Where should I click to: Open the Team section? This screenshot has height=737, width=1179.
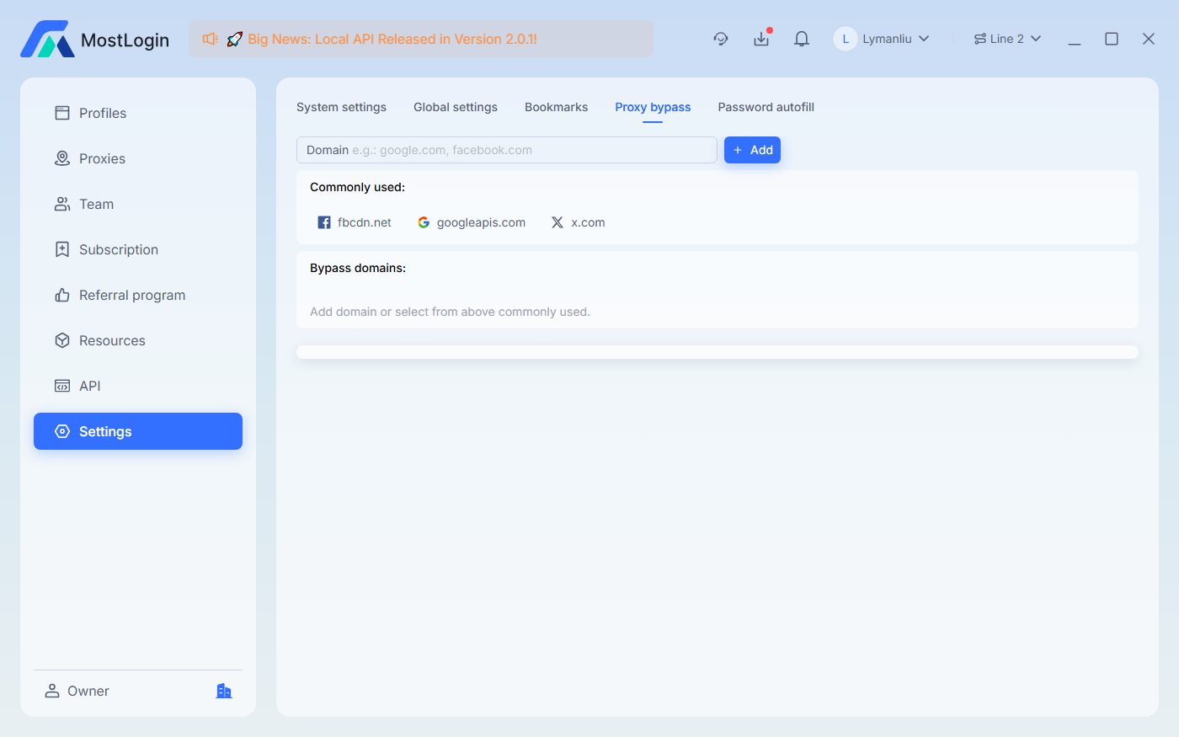(x=138, y=204)
